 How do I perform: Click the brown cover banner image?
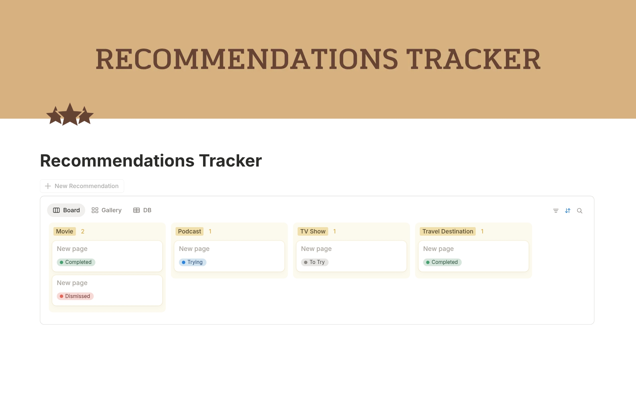(x=318, y=33)
